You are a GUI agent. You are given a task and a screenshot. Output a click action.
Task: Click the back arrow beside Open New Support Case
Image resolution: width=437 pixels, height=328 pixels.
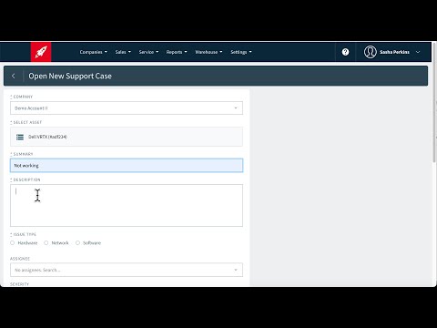(14, 76)
